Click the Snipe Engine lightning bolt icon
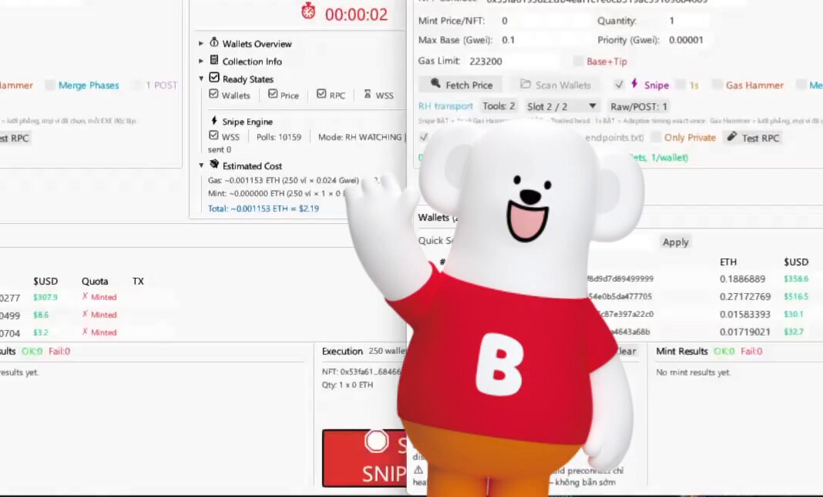Image resolution: width=823 pixels, height=497 pixels. (214, 120)
